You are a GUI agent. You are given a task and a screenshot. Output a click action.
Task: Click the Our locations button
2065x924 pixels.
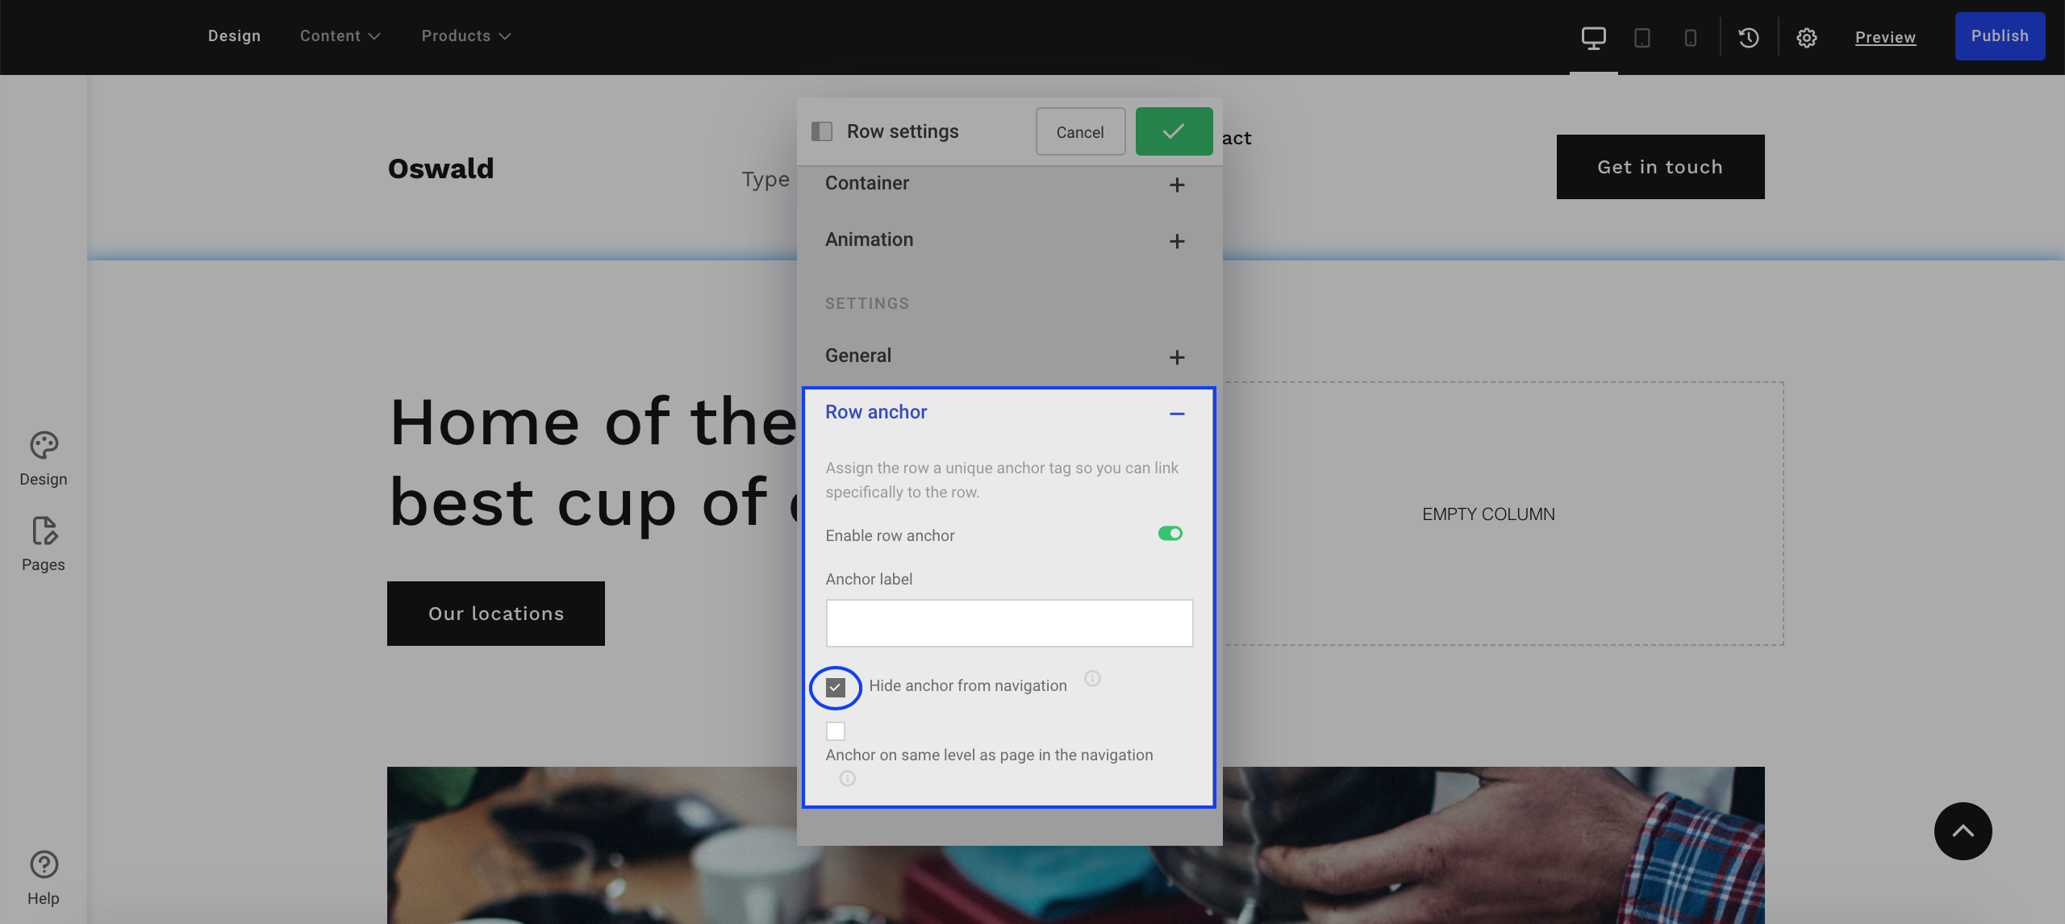(496, 614)
